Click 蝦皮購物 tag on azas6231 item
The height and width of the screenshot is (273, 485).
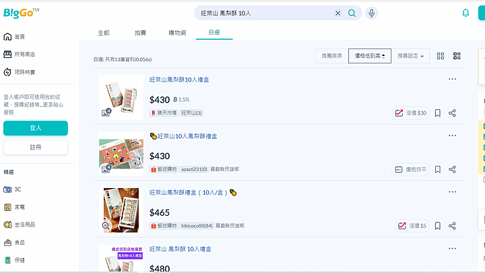(164, 169)
